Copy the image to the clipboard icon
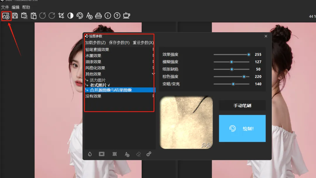This screenshot has height=178, width=316. point(24,16)
